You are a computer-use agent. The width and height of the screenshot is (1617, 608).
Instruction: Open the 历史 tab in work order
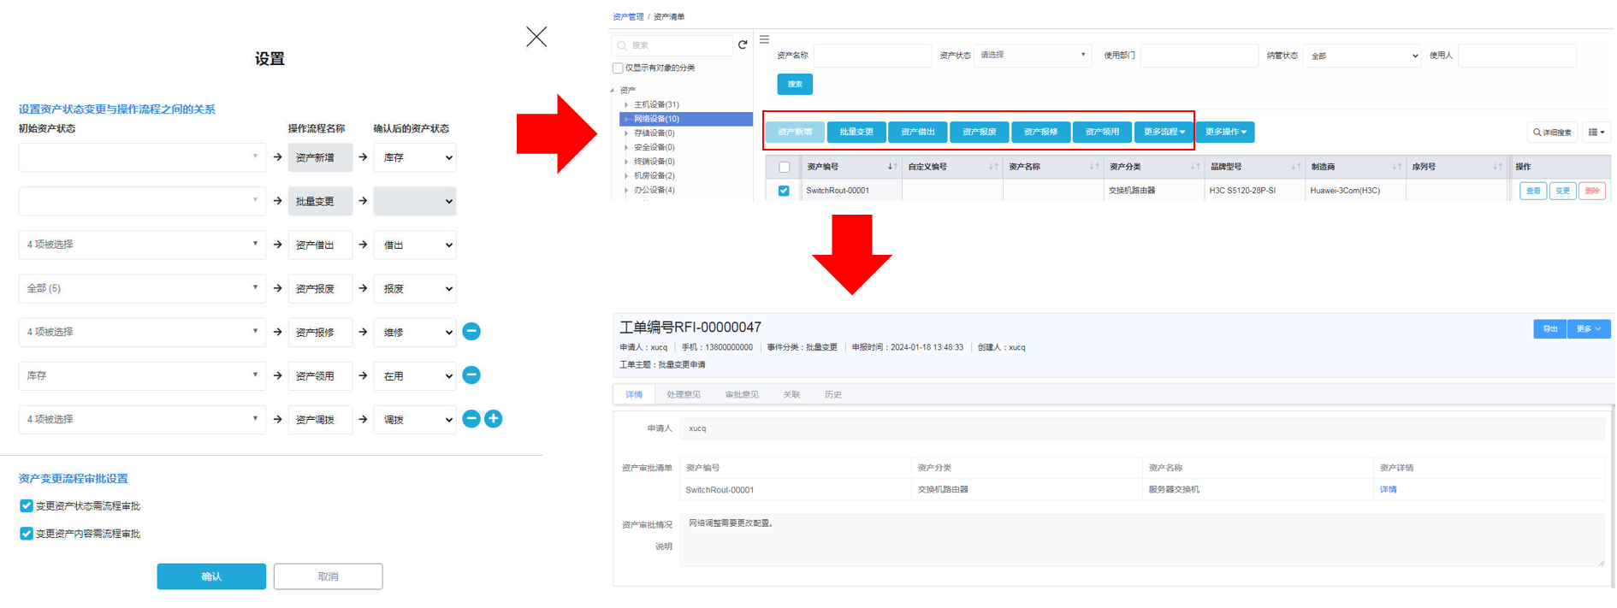click(x=832, y=395)
